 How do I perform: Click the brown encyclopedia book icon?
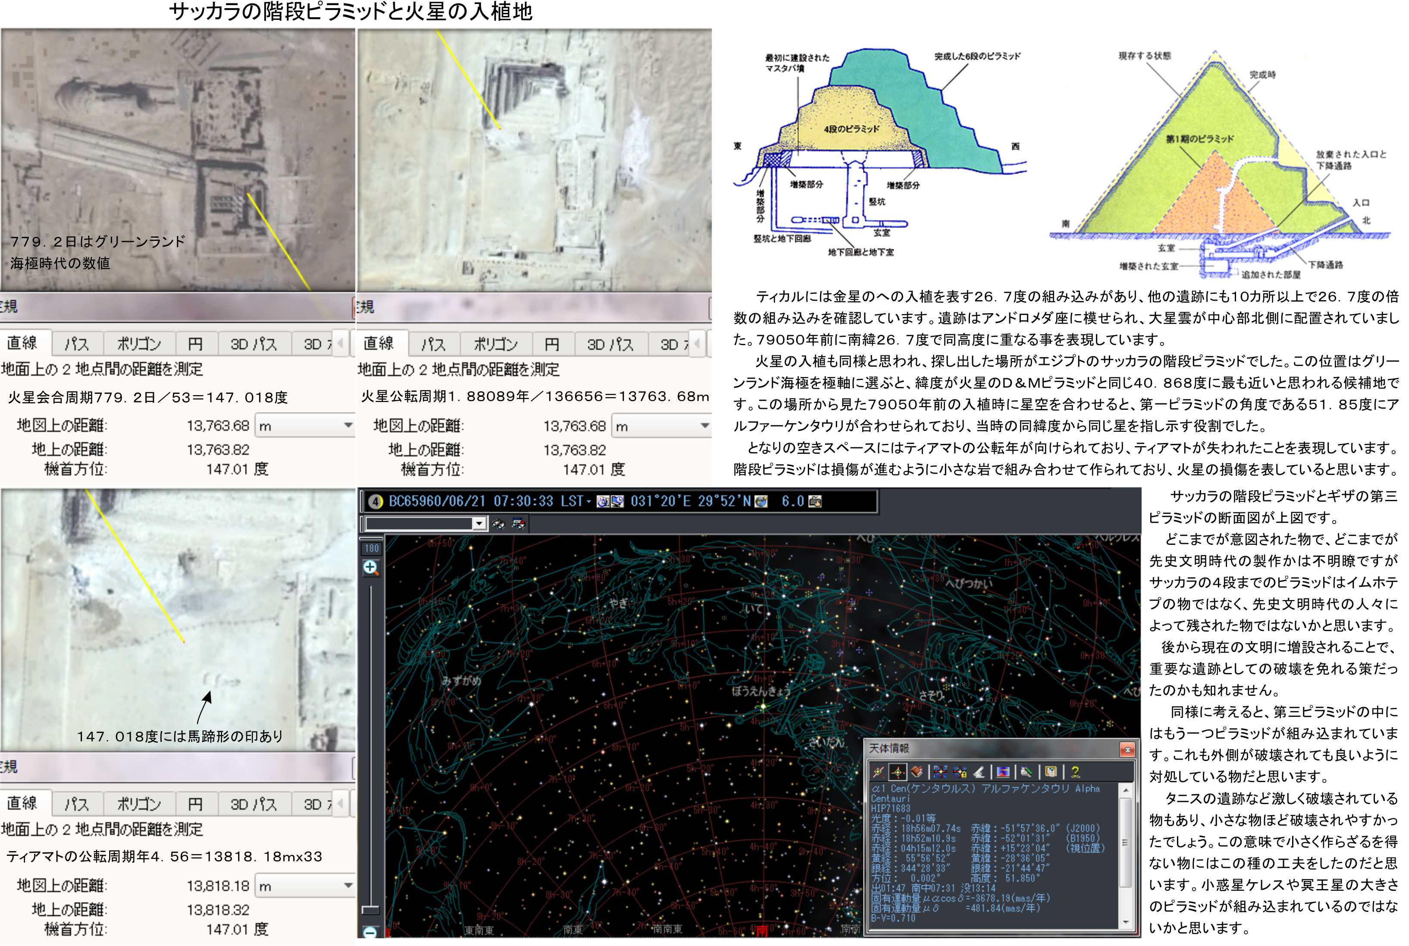(x=917, y=772)
